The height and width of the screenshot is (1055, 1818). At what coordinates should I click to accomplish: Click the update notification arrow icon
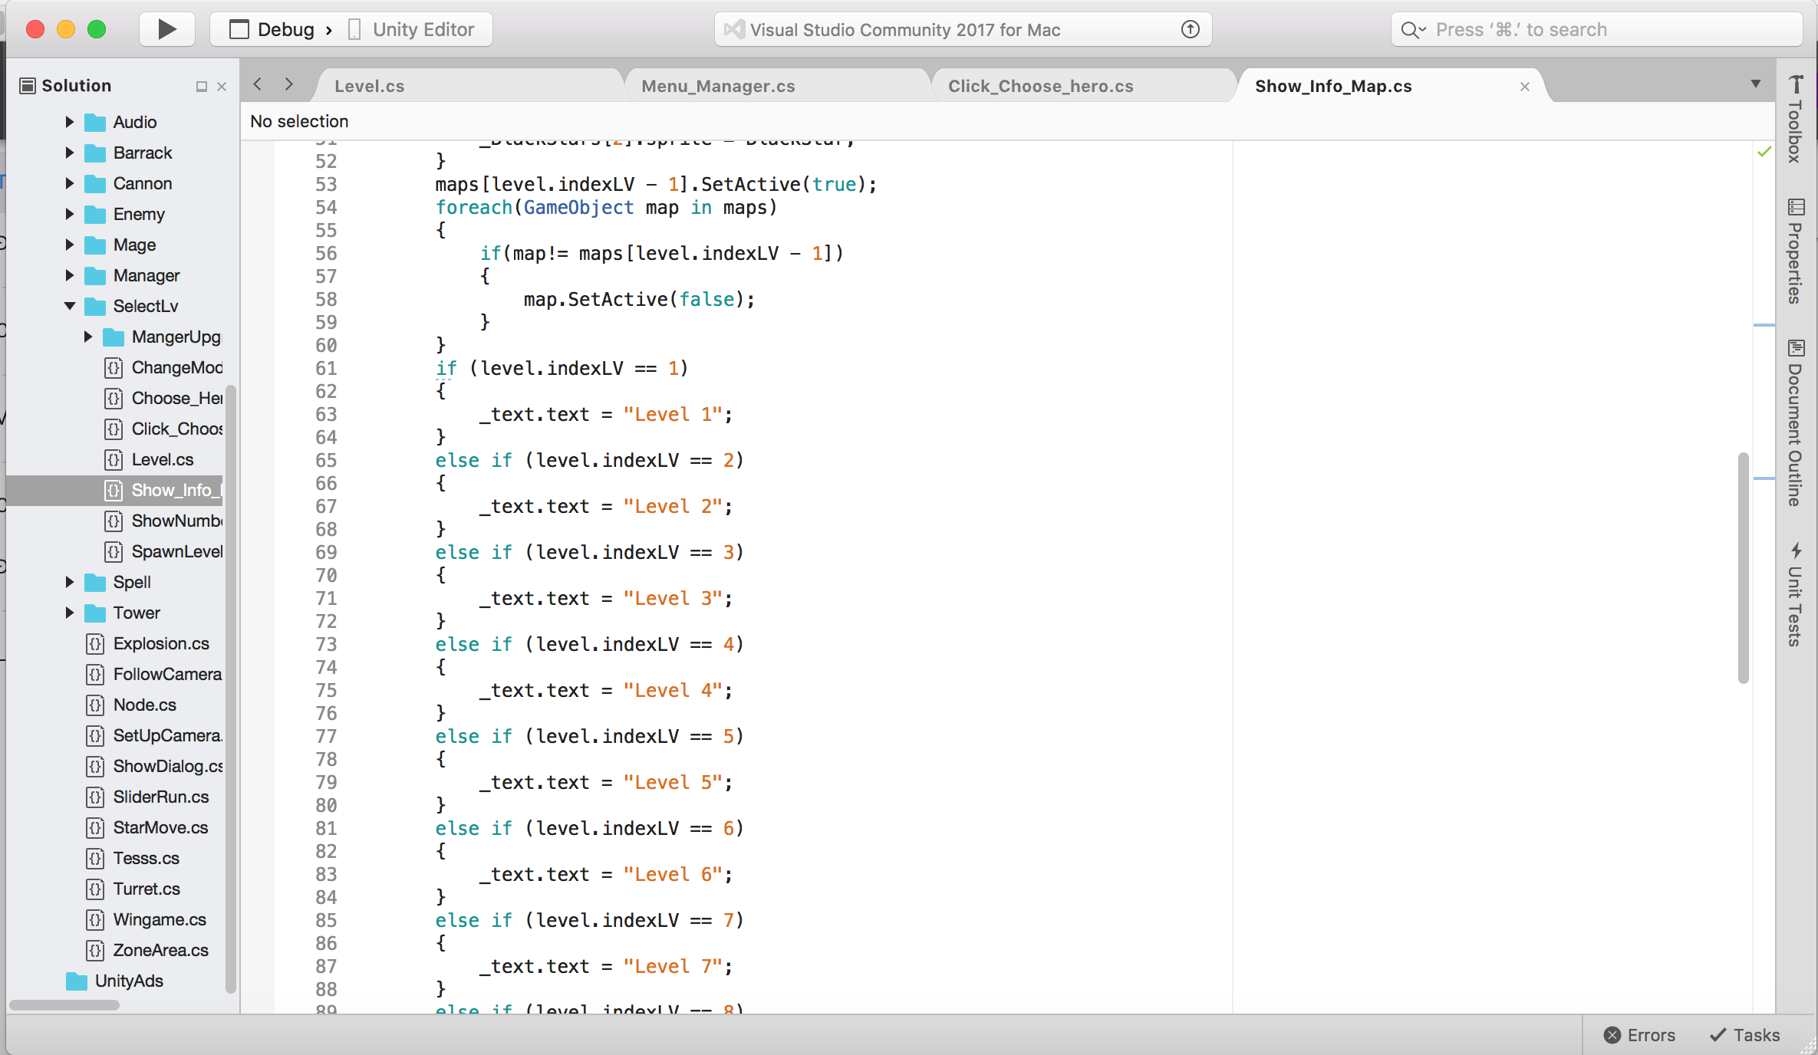point(1190,29)
